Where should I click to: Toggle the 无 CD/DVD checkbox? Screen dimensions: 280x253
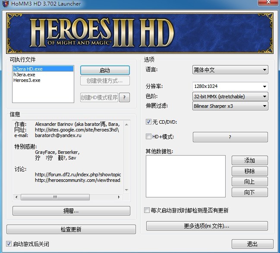149,122
